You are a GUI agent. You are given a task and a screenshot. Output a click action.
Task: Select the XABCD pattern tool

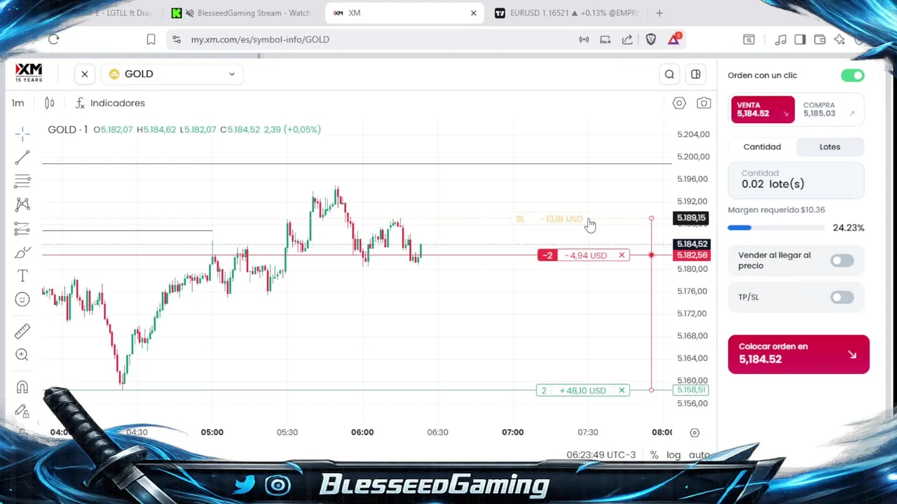pos(22,204)
